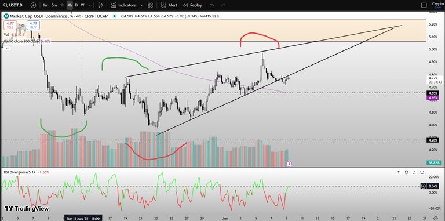The width and height of the screenshot is (445, 221).
Task: Click the USDT symbol logo icon
Action: (6, 16)
